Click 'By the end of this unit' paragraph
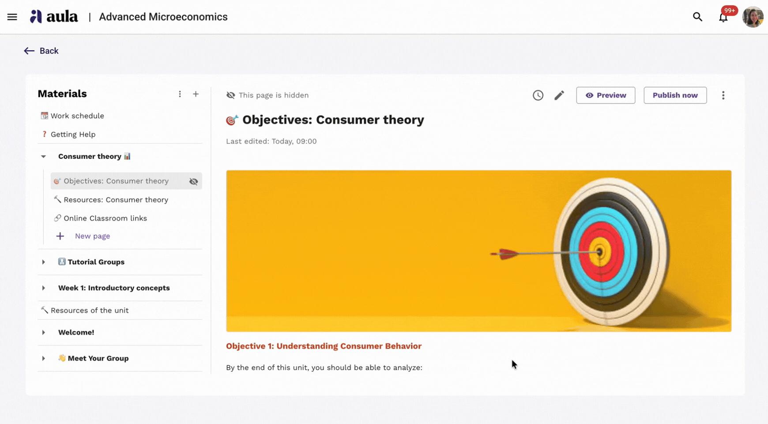The width and height of the screenshot is (768, 424). (324, 368)
